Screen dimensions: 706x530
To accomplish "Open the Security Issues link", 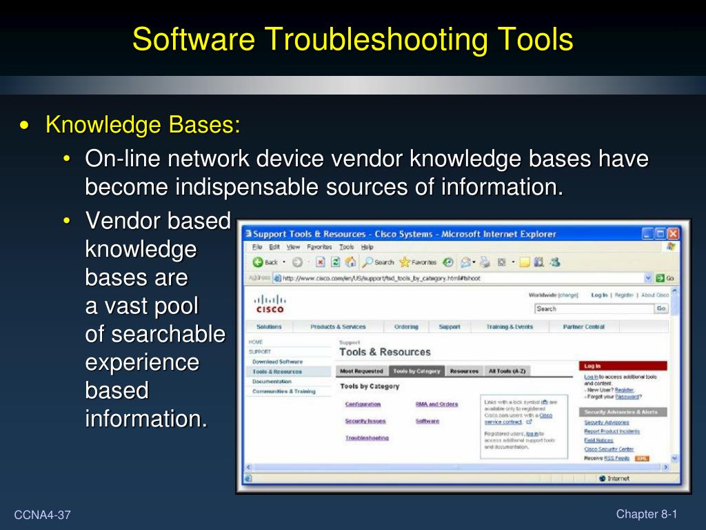I will pyautogui.click(x=365, y=421).
